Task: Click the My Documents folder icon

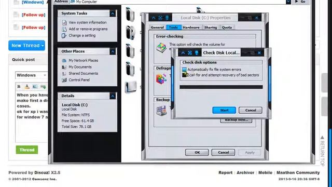Action: pyautogui.click(x=64, y=67)
